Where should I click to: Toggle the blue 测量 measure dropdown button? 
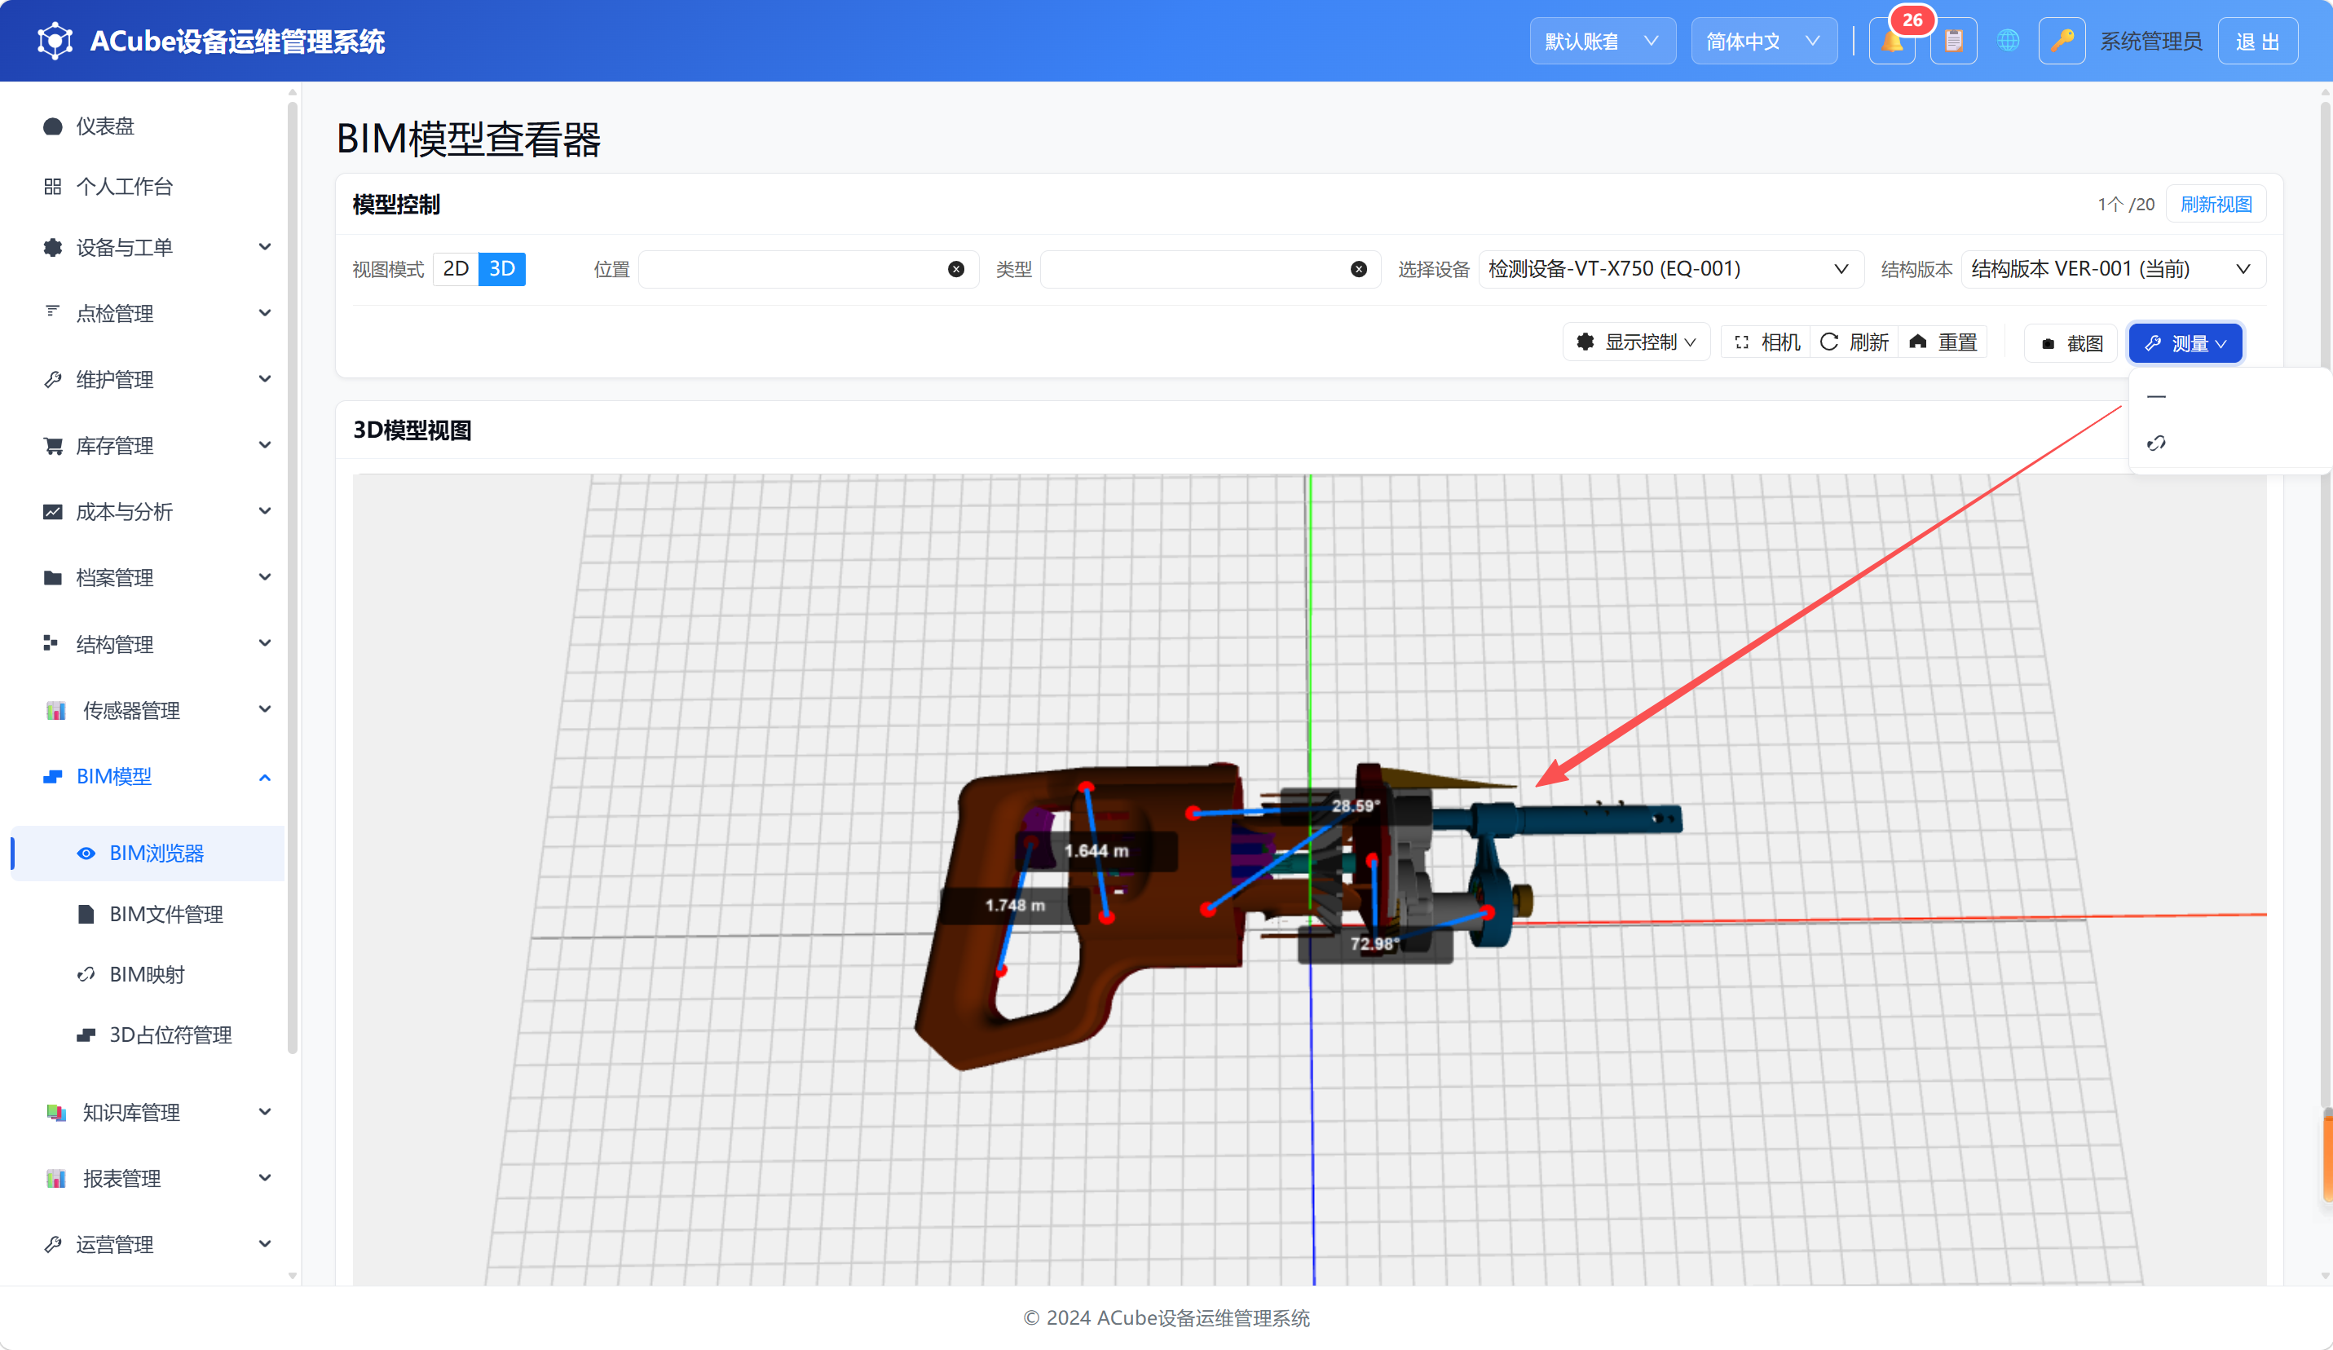2185,343
